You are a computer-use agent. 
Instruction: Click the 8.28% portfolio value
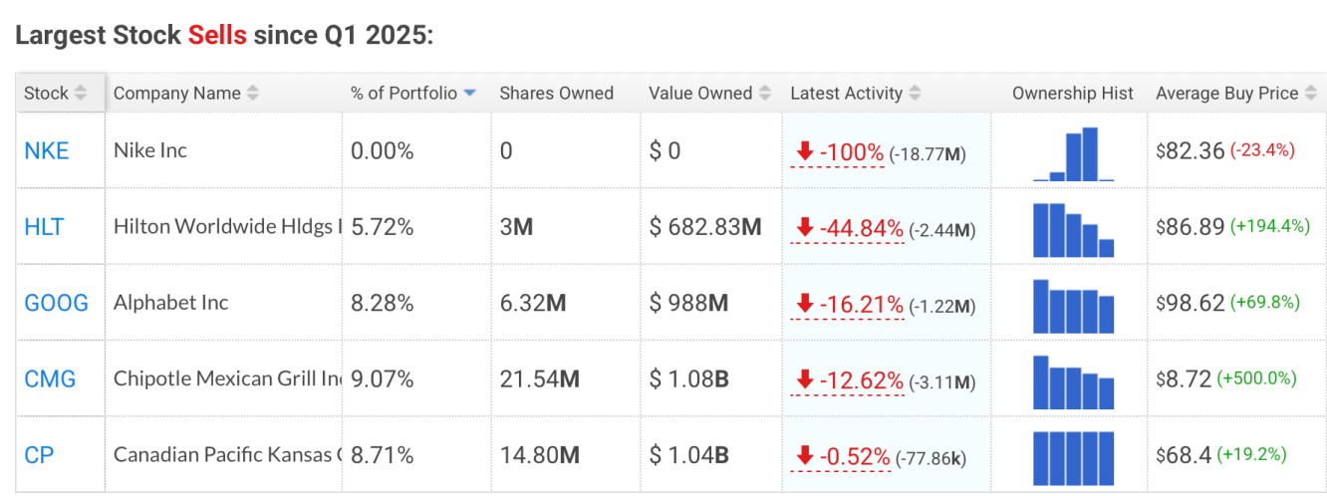click(x=382, y=303)
